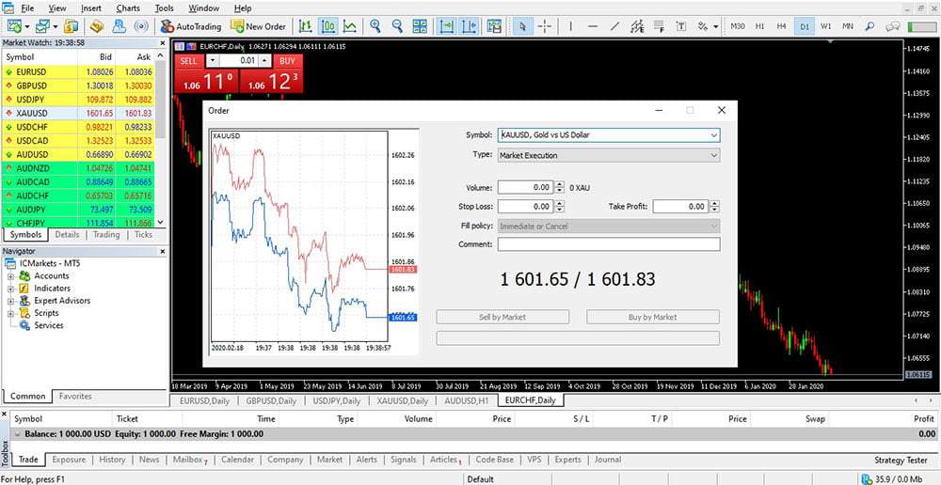The image size is (941, 485).
Task: Open the Tools menu
Action: 165,8
